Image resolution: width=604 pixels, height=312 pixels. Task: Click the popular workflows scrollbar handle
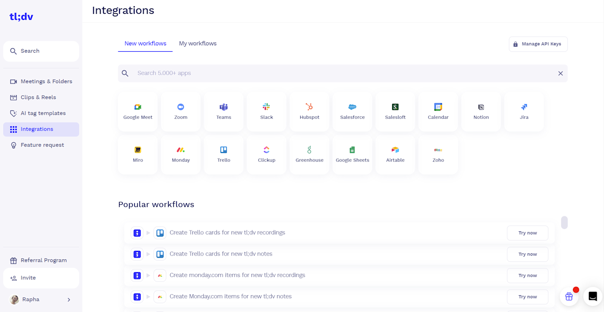coord(564,222)
